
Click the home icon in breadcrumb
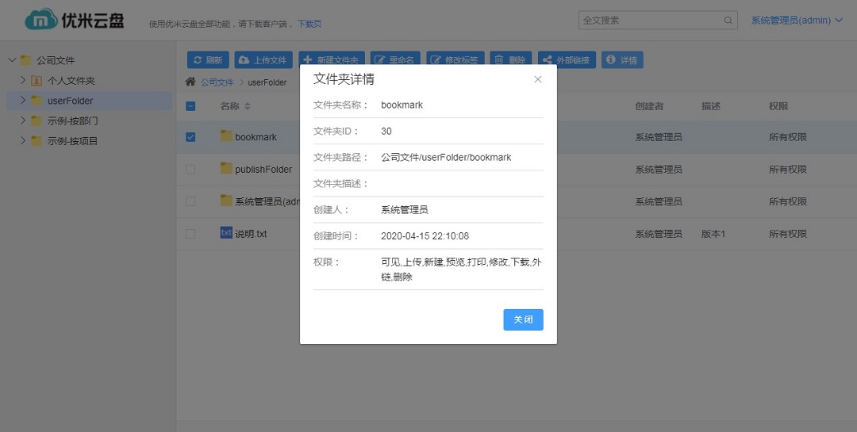click(190, 82)
